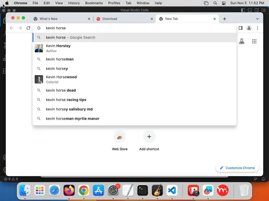Open the Help menu
The width and height of the screenshot is (269, 201).
point(158,3)
